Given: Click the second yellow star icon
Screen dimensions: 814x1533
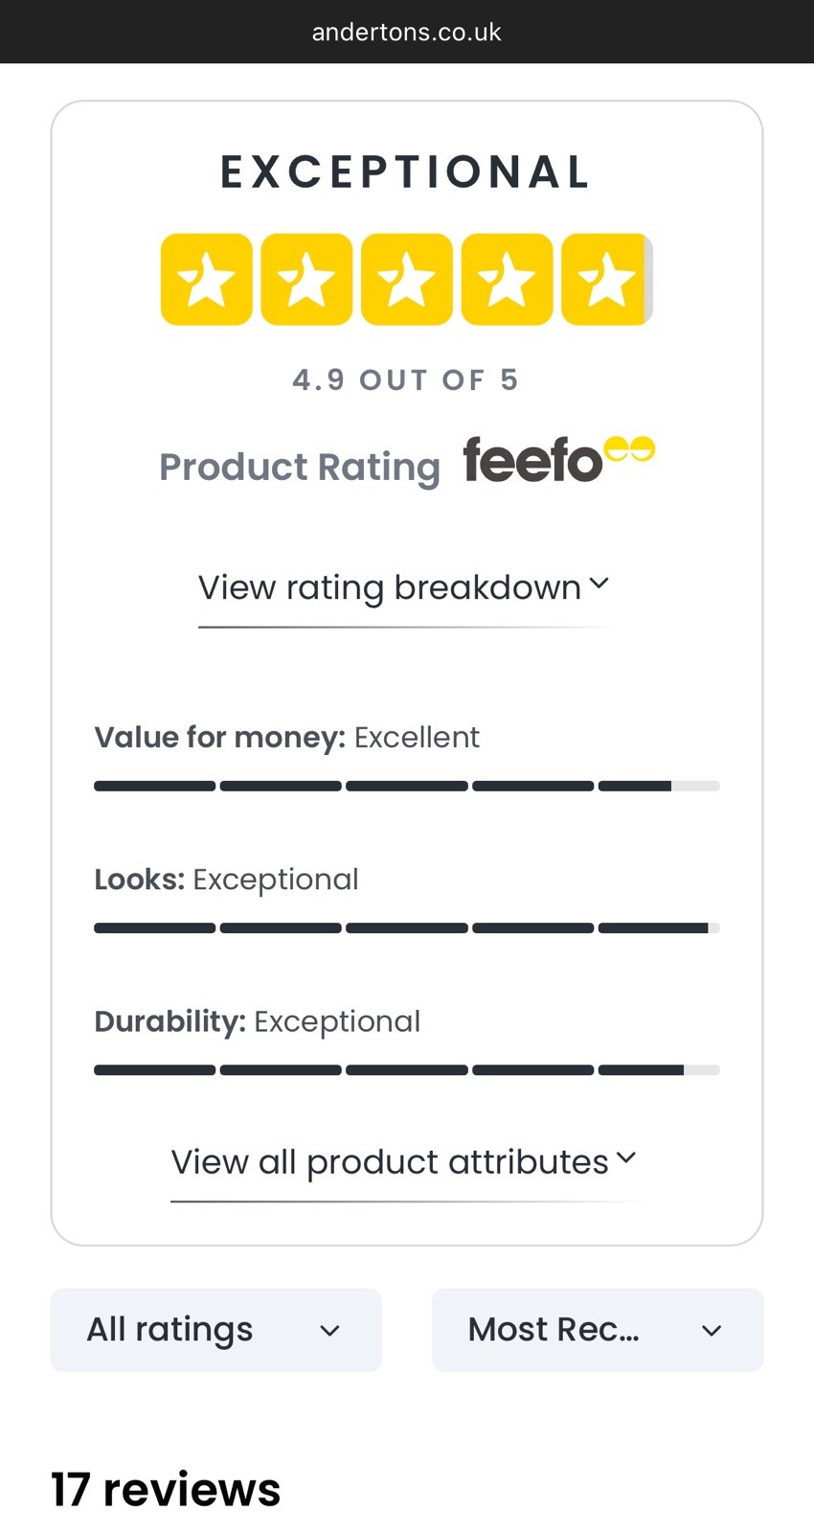Looking at the screenshot, I should coord(306,279).
